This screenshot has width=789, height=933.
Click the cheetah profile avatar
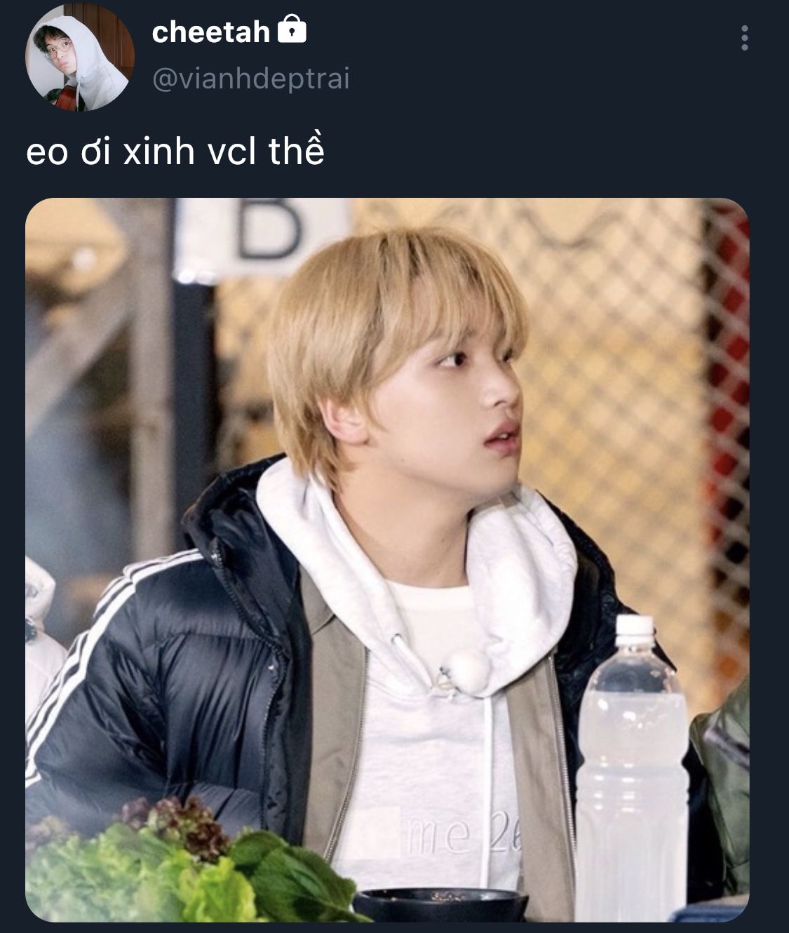coord(79,57)
